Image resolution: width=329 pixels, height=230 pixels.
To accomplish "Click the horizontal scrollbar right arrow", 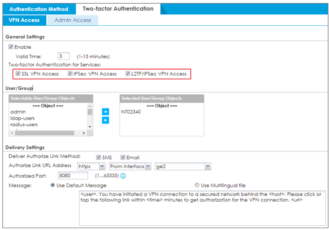I will tap(83, 133).
